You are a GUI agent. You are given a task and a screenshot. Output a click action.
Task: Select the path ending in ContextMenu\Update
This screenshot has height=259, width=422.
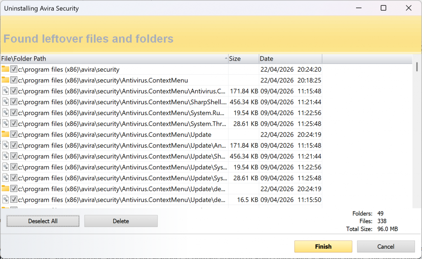click(x=115, y=134)
